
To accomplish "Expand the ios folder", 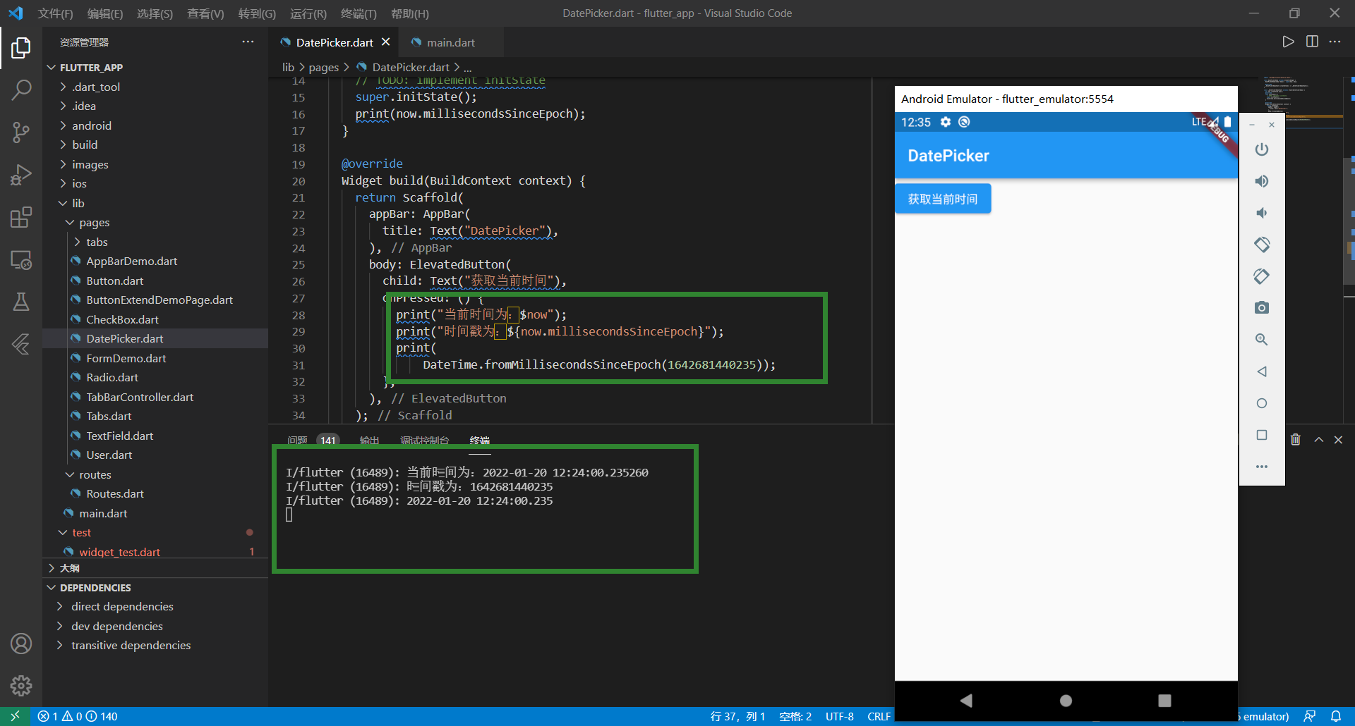I will (79, 183).
